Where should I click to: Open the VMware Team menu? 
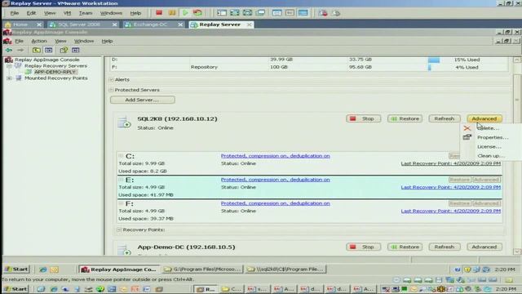tap(86, 13)
